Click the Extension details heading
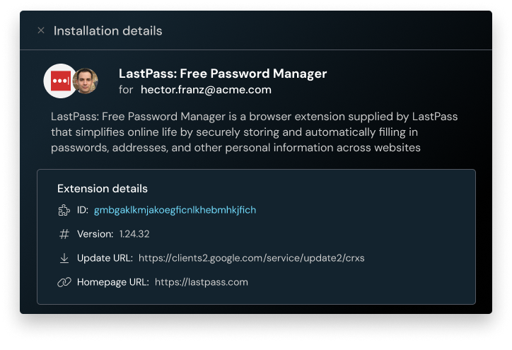This screenshot has width=512, height=350. click(103, 188)
